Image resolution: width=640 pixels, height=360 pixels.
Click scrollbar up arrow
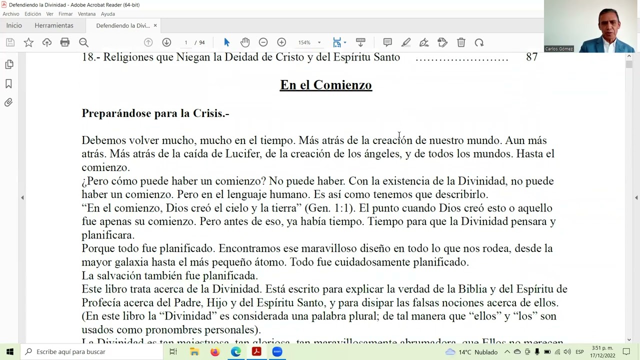coord(629,56)
